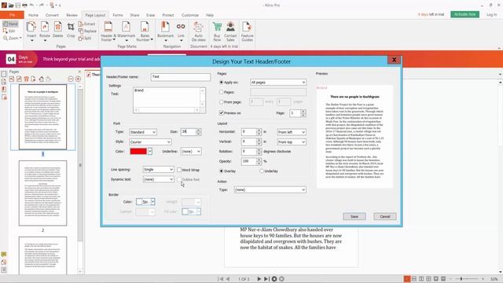503x283 pixels.
Task: Open the font Type dropdown
Action: [143, 132]
